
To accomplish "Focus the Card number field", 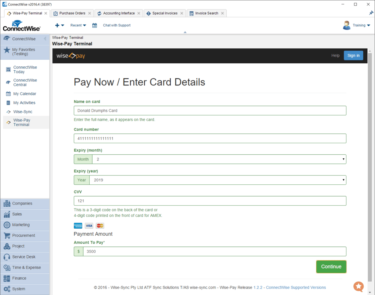I will tap(210, 139).
